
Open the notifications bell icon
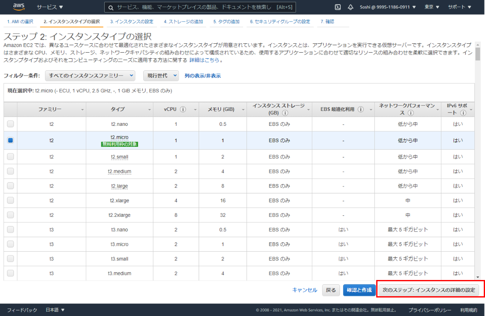pyautogui.click(x=350, y=7)
